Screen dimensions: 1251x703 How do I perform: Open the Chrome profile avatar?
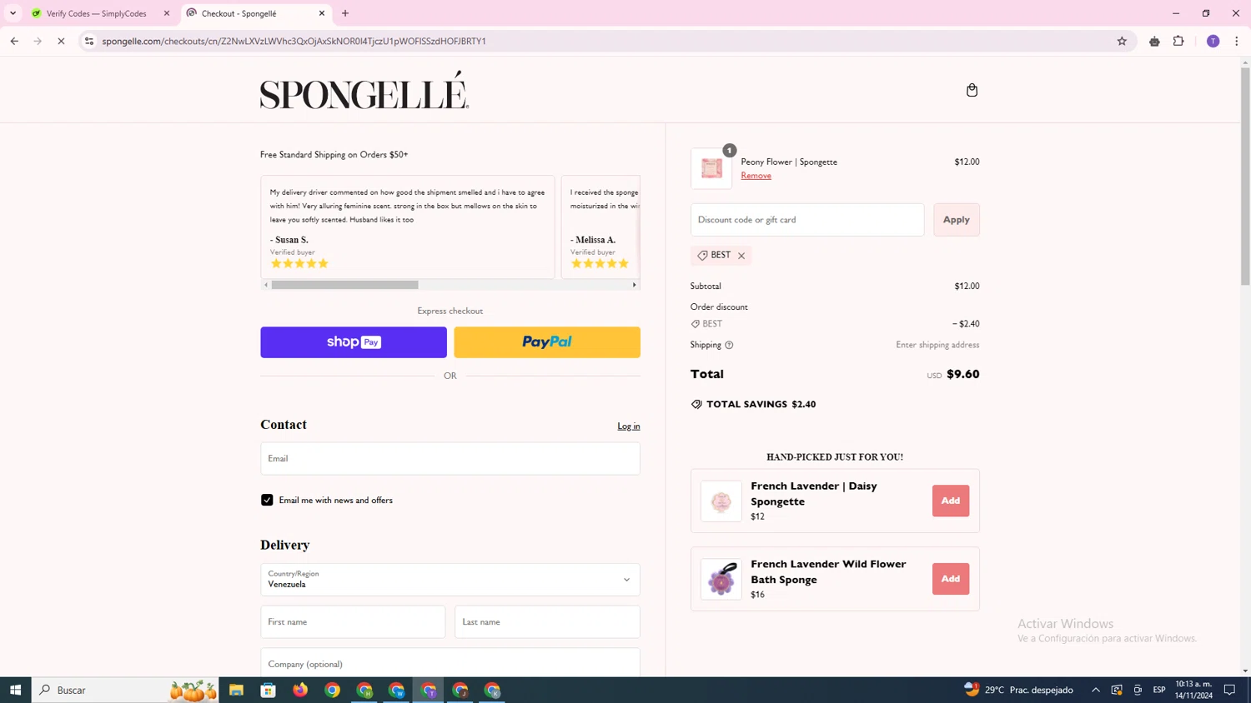click(x=1213, y=41)
